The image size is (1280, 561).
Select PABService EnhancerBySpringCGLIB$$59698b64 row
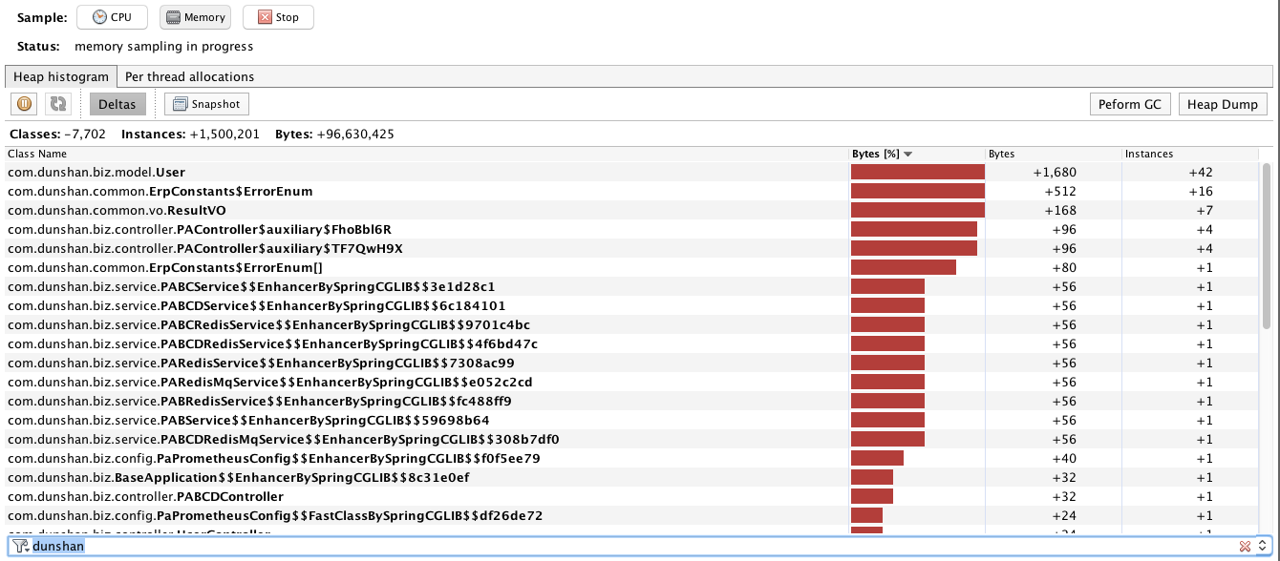click(632, 420)
